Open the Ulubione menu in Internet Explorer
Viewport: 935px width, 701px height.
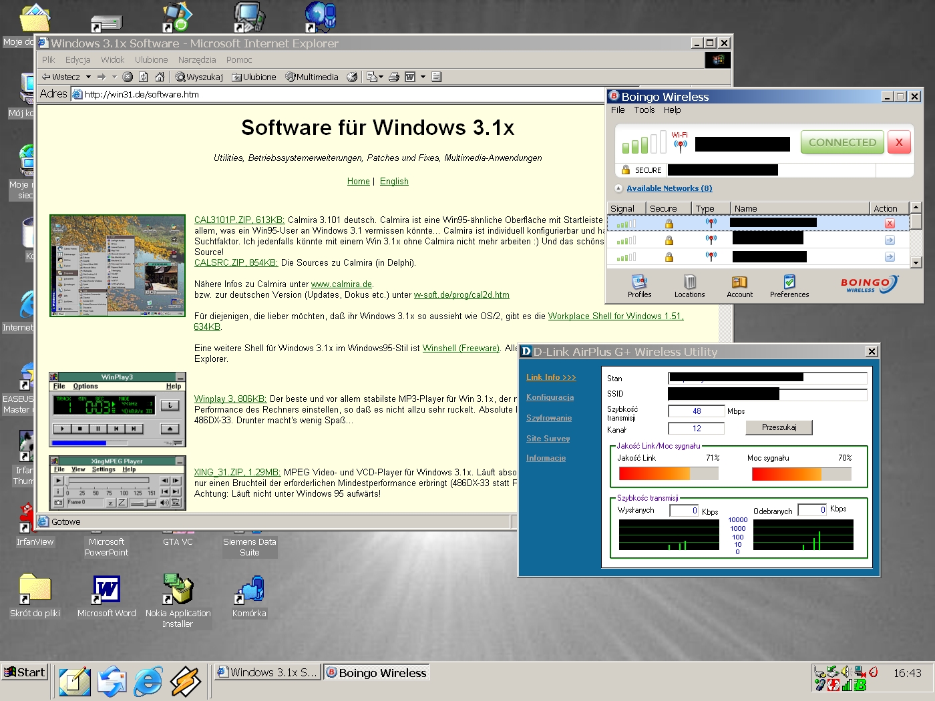(152, 60)
